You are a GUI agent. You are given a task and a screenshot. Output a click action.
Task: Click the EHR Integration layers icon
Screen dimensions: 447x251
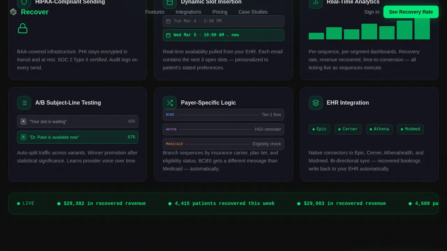click(x=316, y=103)
